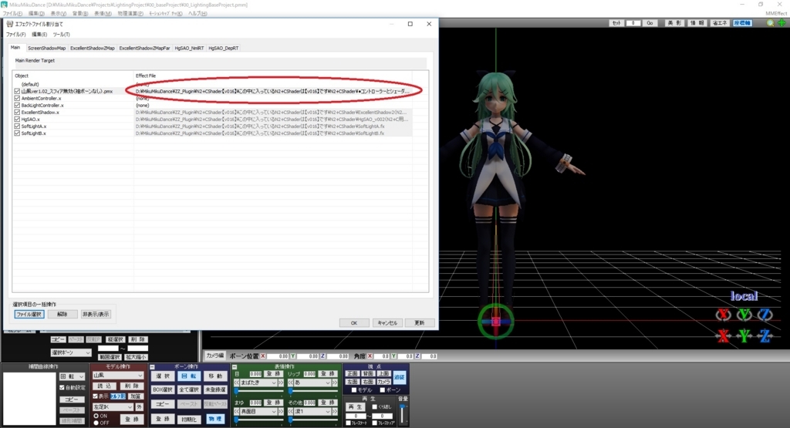Adjust the 音量 volume slider
790x428 pixels.
(x=403, y=414)
